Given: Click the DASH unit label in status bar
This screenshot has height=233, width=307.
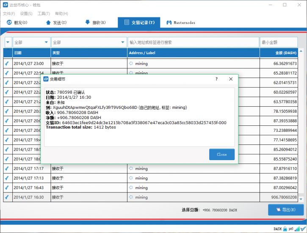Looking at the screenshot, I should [277, 229].
